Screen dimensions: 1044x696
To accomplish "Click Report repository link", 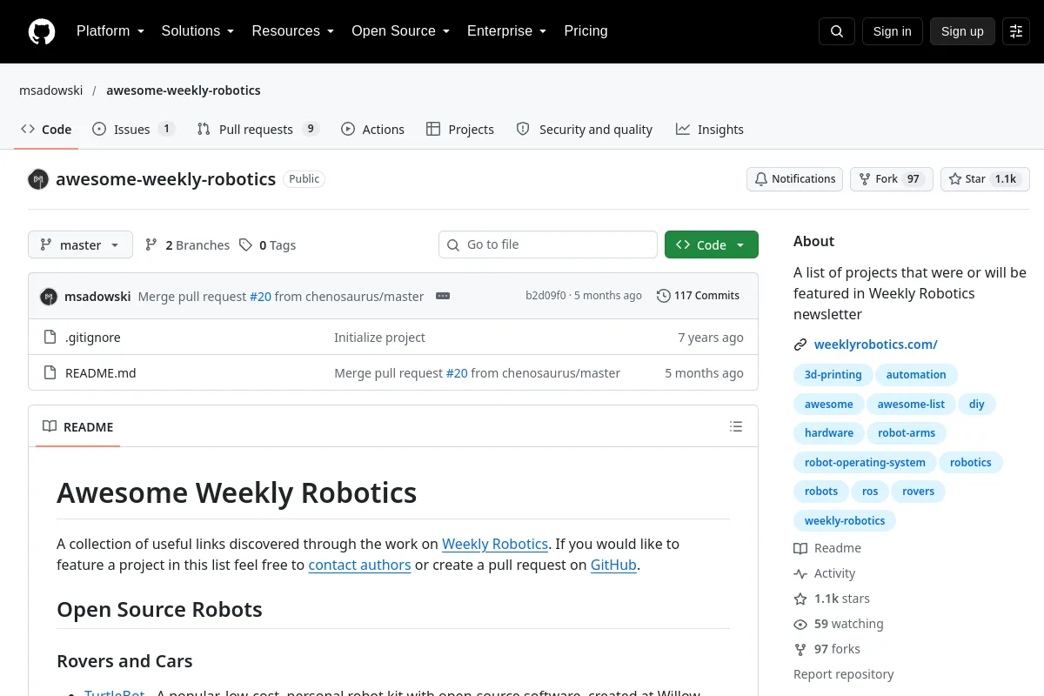I will (844, 674).
